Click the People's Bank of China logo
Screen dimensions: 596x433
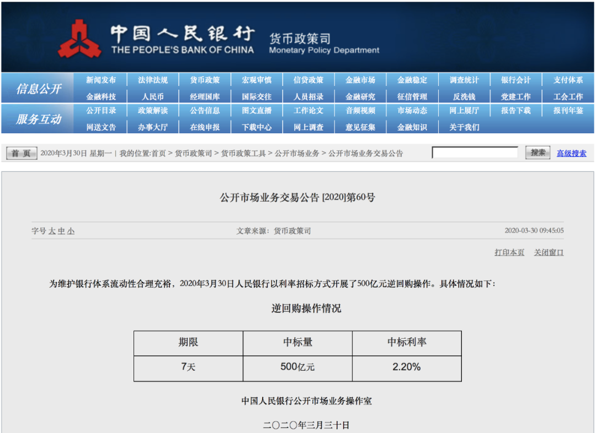[x=80, y=39]
